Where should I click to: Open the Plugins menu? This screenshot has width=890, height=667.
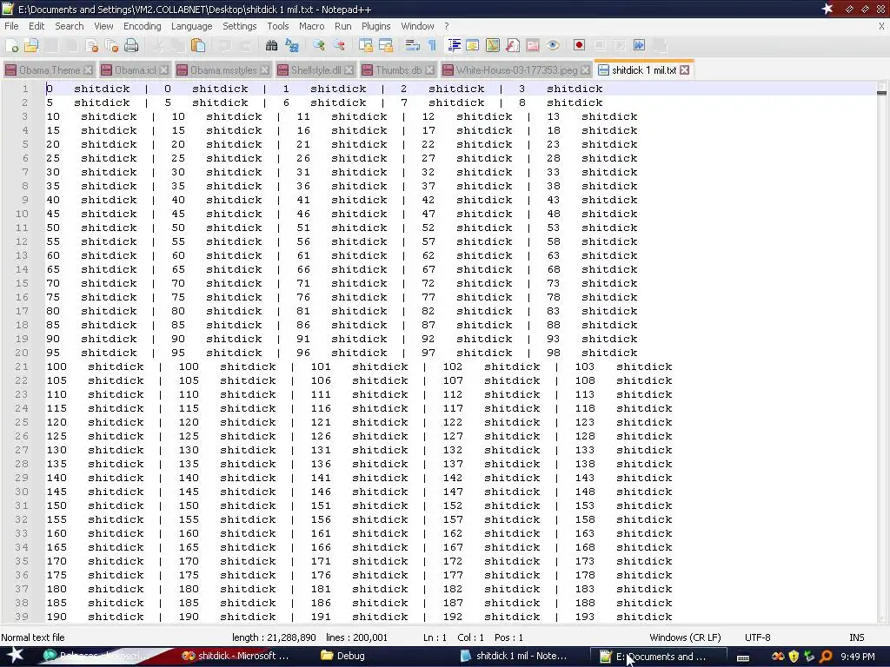375,26
